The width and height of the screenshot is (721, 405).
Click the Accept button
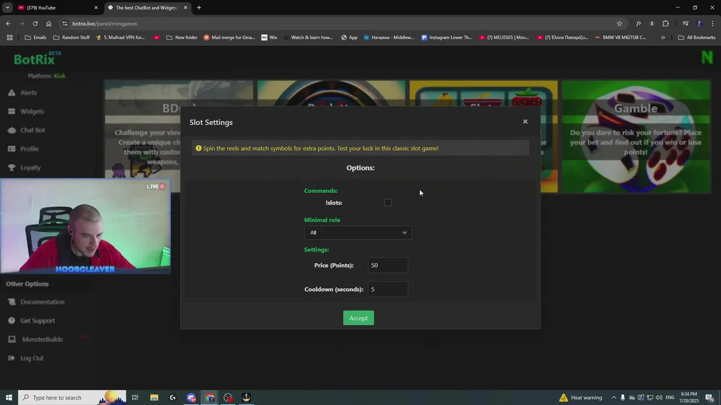pyautogui.click(x=358, y=318)
